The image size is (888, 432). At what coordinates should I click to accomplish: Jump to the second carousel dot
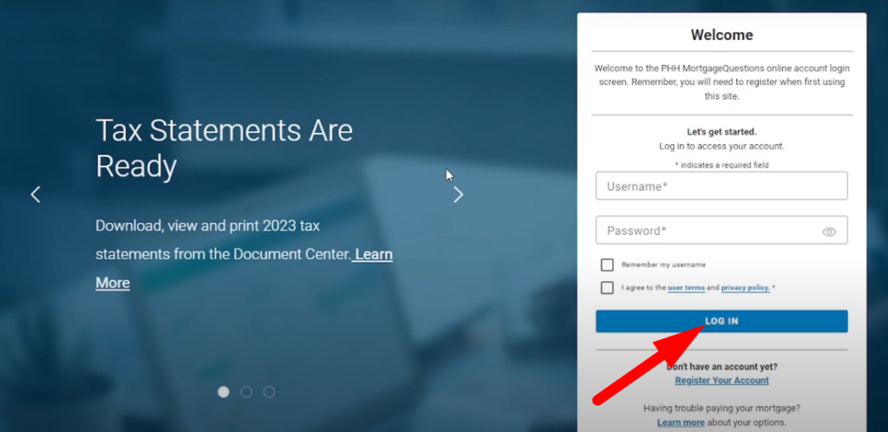tap(246, 392)
